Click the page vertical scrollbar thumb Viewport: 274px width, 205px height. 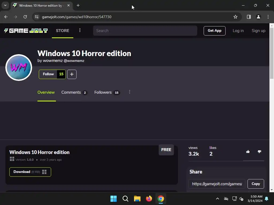coord(272,53)
